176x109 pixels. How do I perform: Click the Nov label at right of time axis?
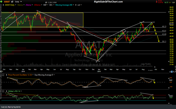[163, 69]
